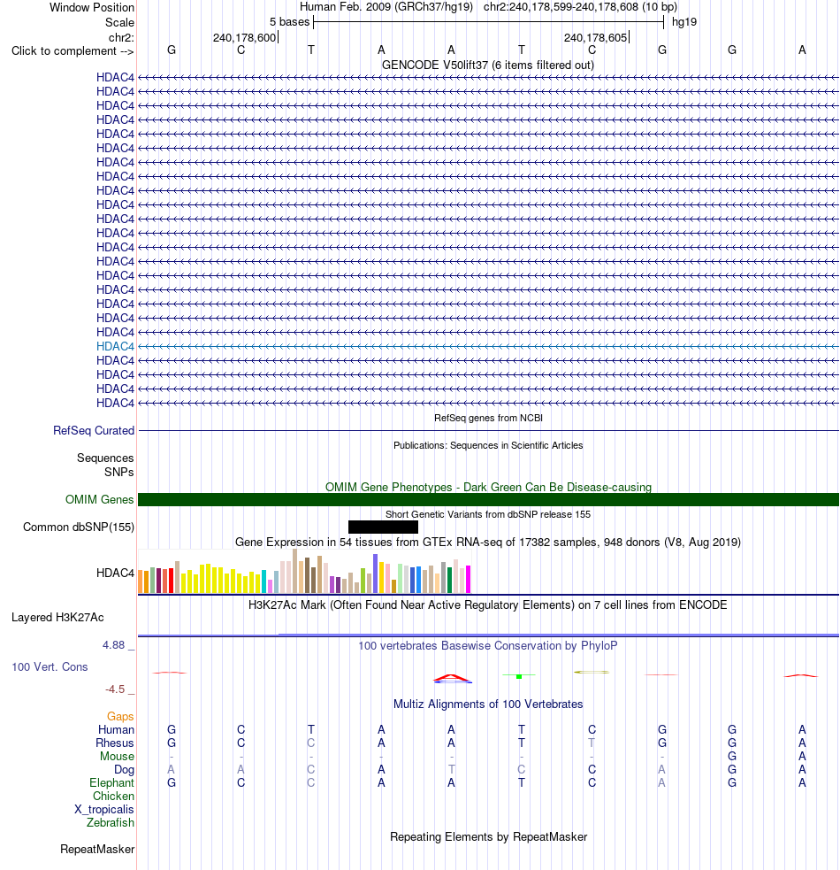Viewport: 840px width, 870px height.
Task: Click the hg19 label beside scale bar
Action: [684, 22]
